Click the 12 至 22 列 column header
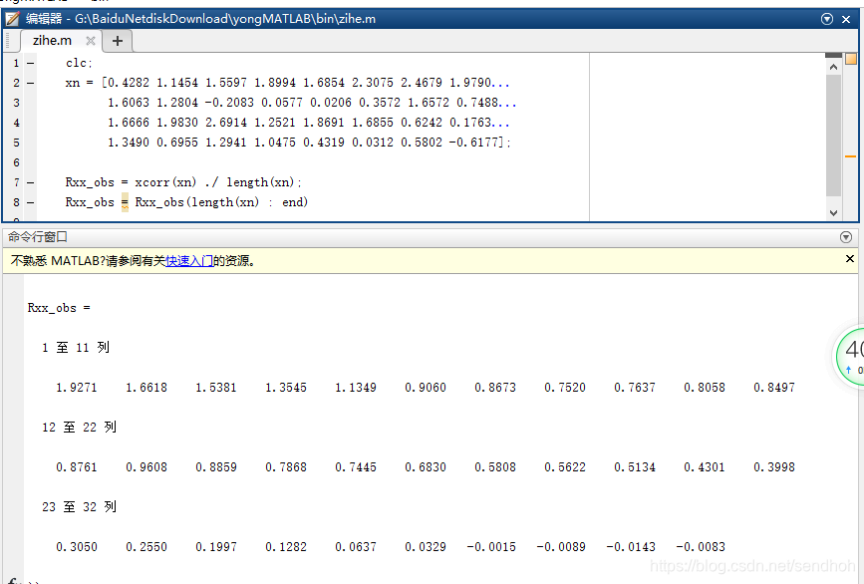 click(80, 428)
